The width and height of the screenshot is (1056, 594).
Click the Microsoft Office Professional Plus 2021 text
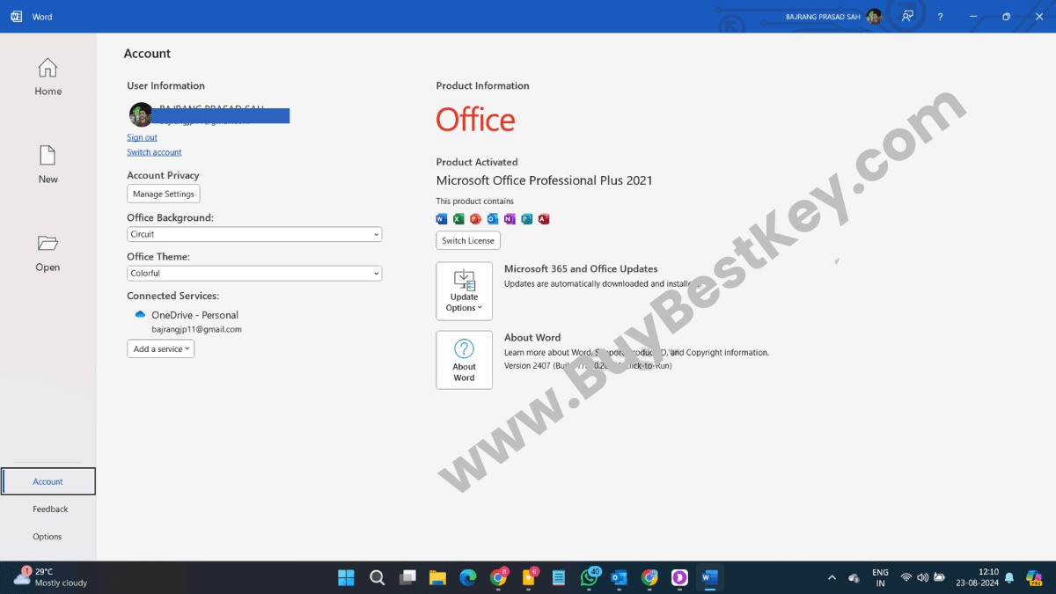[x=545, y=180]
